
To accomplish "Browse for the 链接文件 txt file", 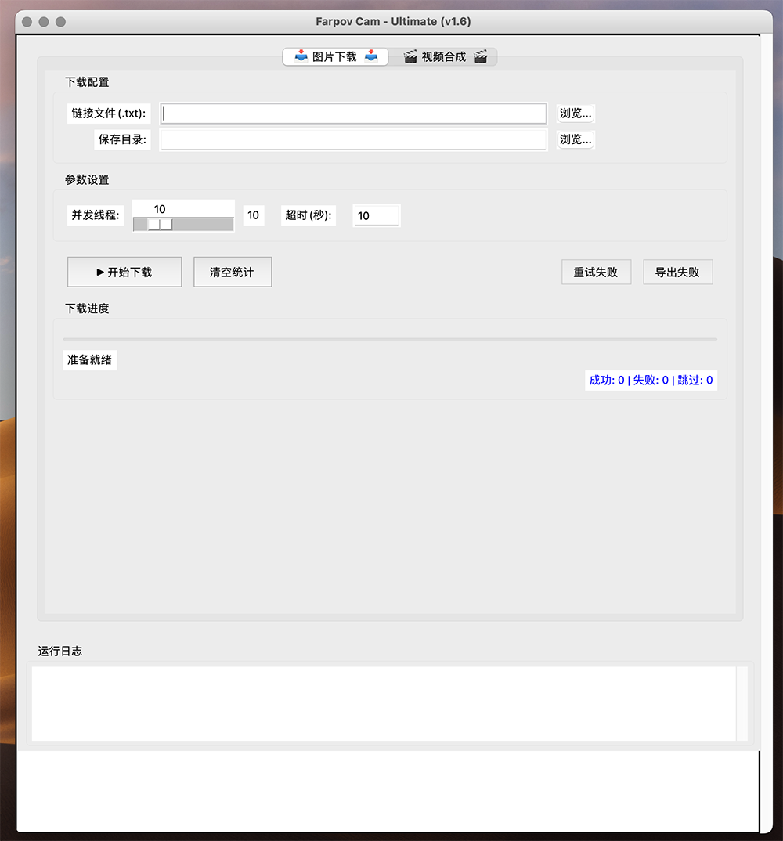I will tap(575, 114).
